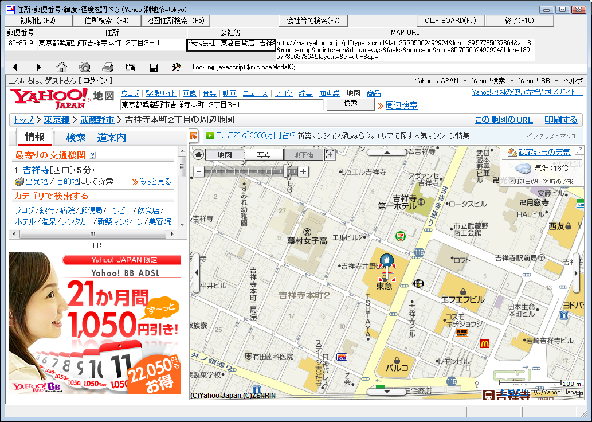Go back with the left arrow toolbar icon
This screenshot has width=592, height=422.
click(15, 67)
